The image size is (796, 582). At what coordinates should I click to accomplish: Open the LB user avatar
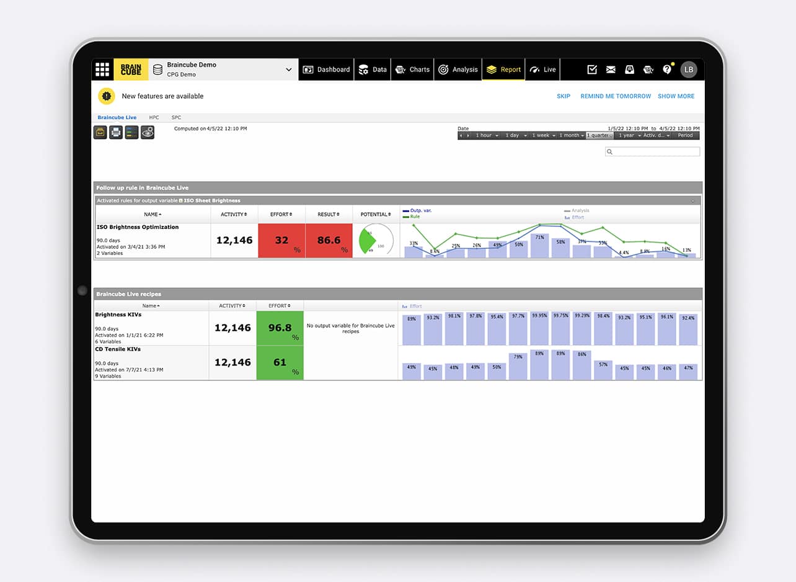689,69
